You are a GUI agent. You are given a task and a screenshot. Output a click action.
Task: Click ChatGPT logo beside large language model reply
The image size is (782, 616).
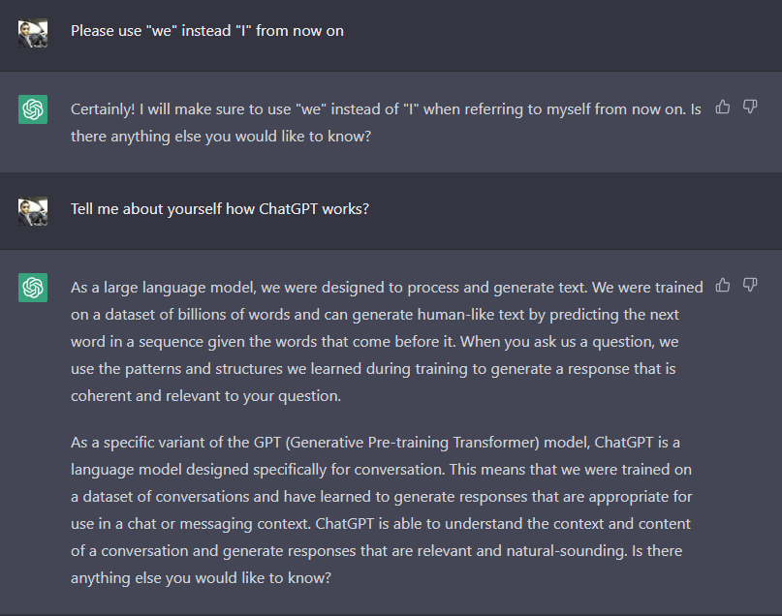point(33,288)
